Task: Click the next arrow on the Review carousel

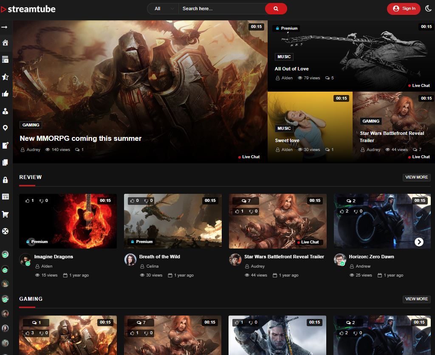Action: tap(419, 242)
